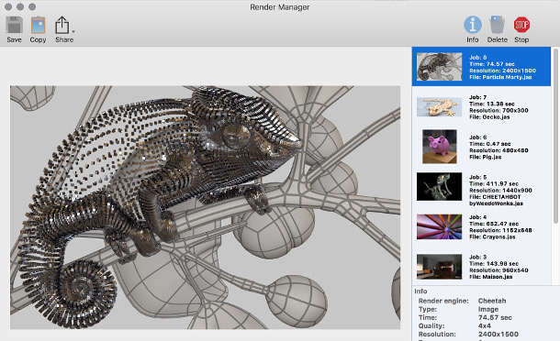Click 'Resolution: 1152x648' of Job 4
560x341 pixels.
[500, 230]
